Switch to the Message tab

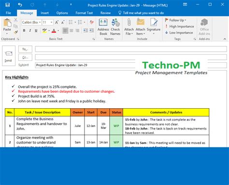27,13
